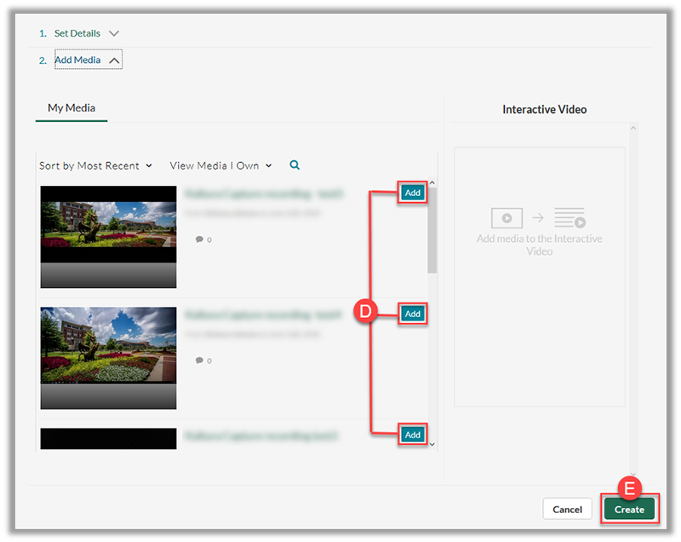The width and height of the screenshot is (681, 542).
Task: Click the media list scroll up arrow
Action: click(432, 183)
